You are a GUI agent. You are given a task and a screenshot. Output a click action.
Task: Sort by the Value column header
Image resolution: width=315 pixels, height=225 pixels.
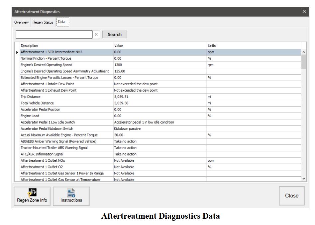point(160,46)
